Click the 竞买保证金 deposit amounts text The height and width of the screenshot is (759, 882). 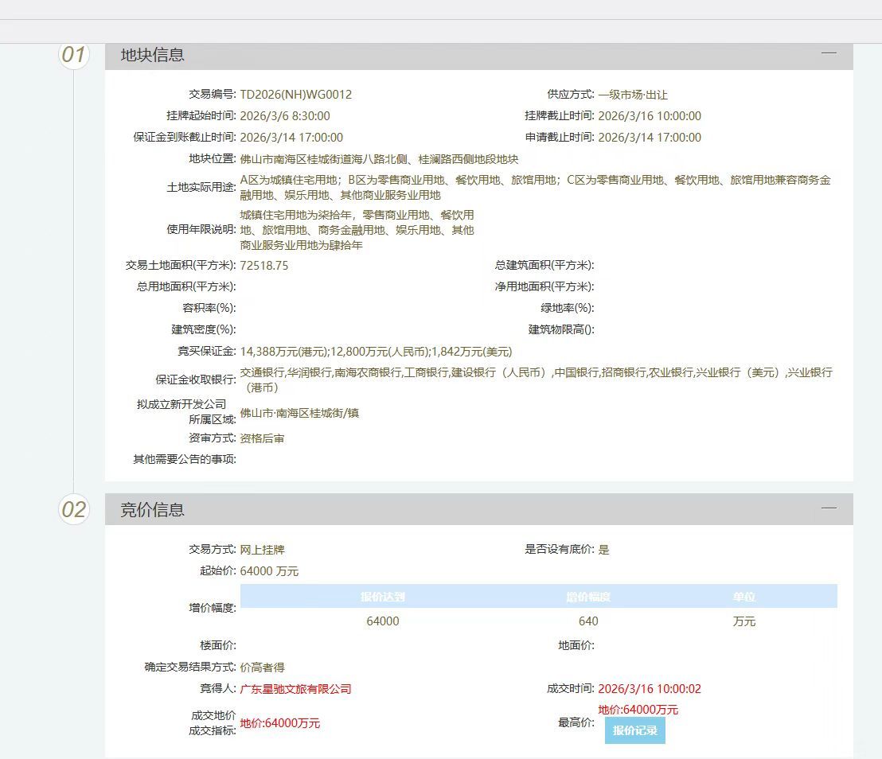coord(376,352)
